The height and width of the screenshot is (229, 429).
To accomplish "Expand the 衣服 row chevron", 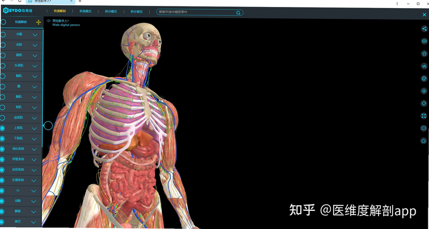I will point(35,35).
